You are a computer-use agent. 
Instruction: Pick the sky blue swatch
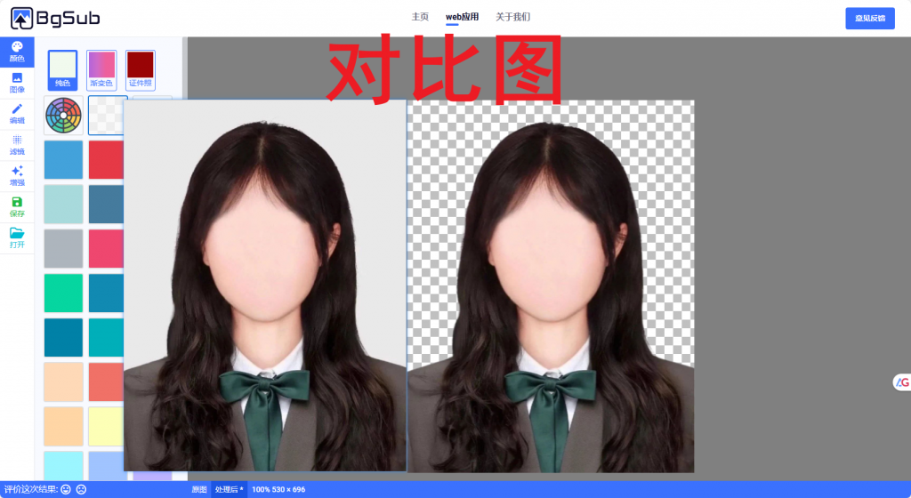(63, 159)
